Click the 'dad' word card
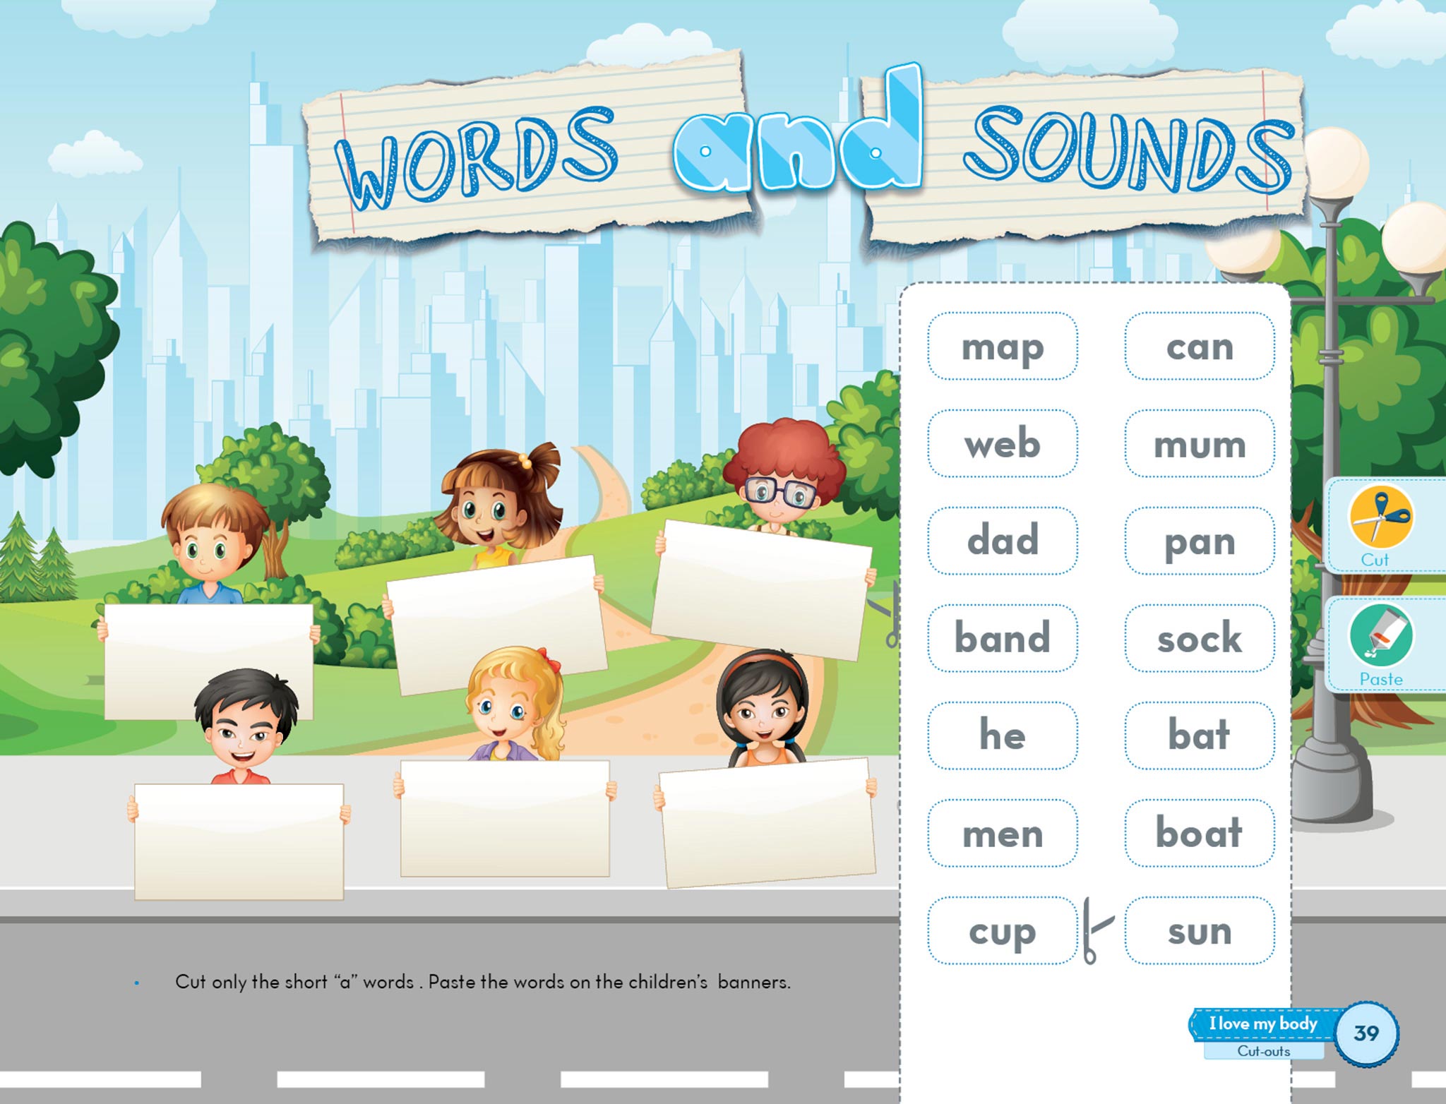 click(x=1002, y=541)
